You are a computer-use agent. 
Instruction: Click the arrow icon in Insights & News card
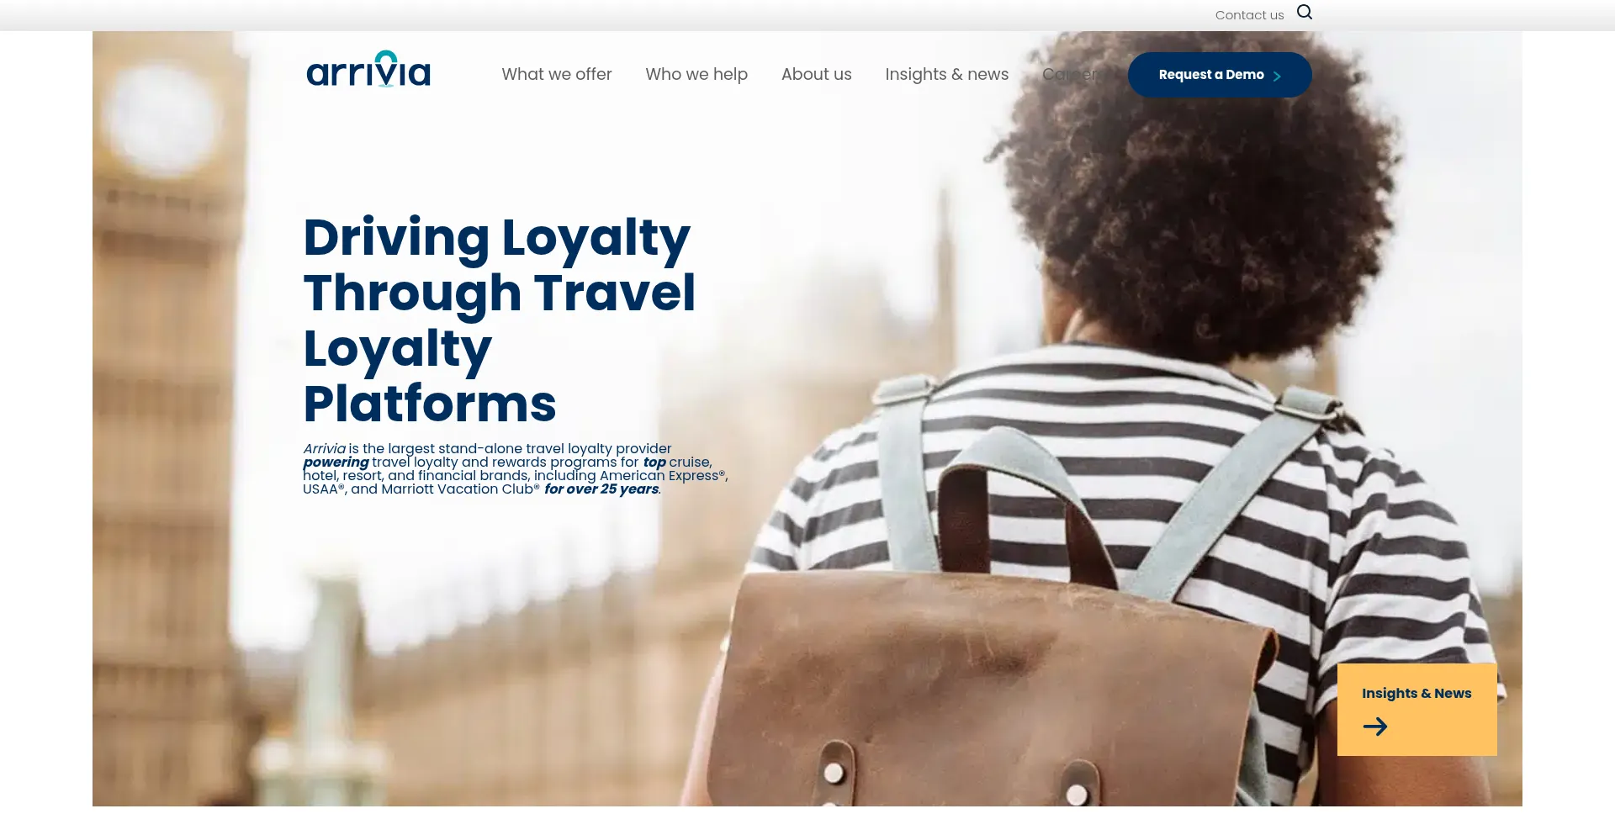(1375, 727)
